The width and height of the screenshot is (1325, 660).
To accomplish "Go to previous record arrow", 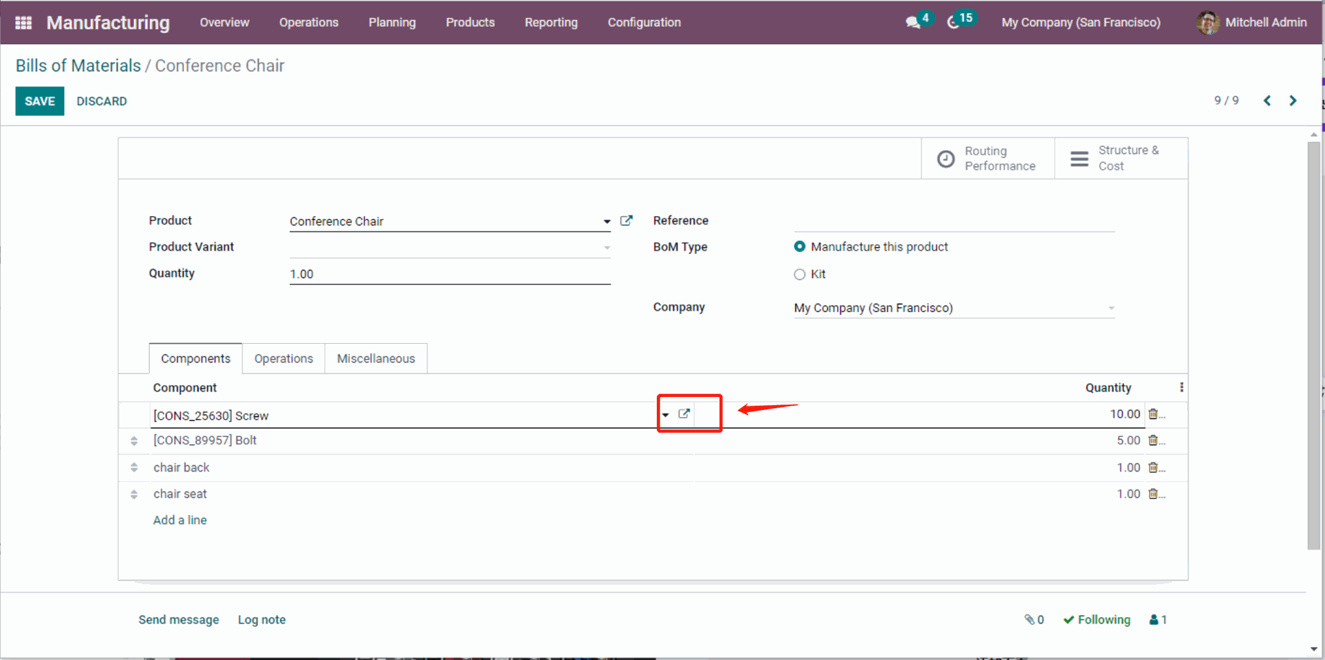I will pyautogui.click(x=1267, y=101).
